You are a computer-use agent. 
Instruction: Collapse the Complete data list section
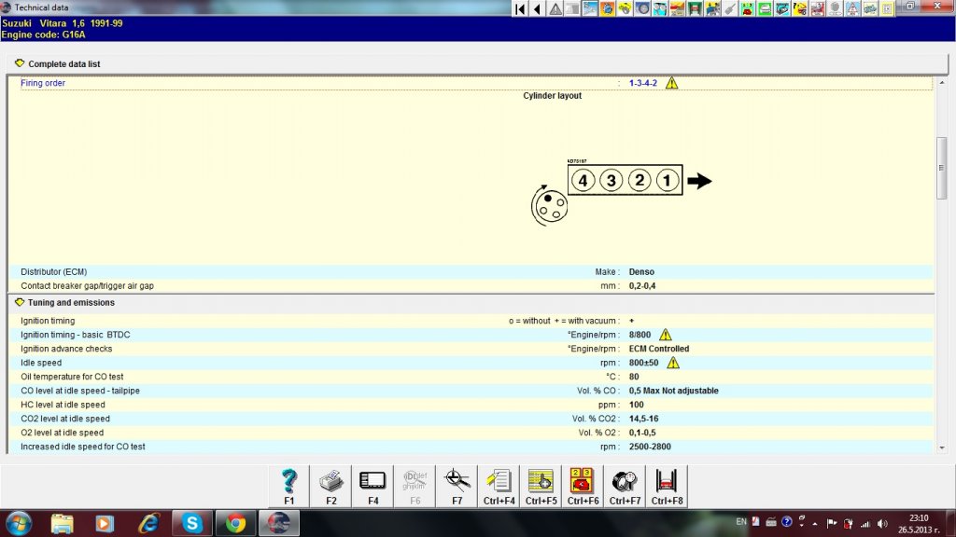(20, 63)
